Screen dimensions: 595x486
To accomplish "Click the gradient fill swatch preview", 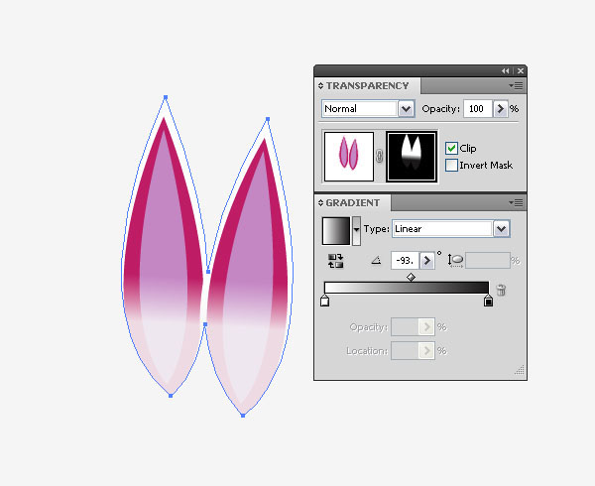I will click(336, 231).
